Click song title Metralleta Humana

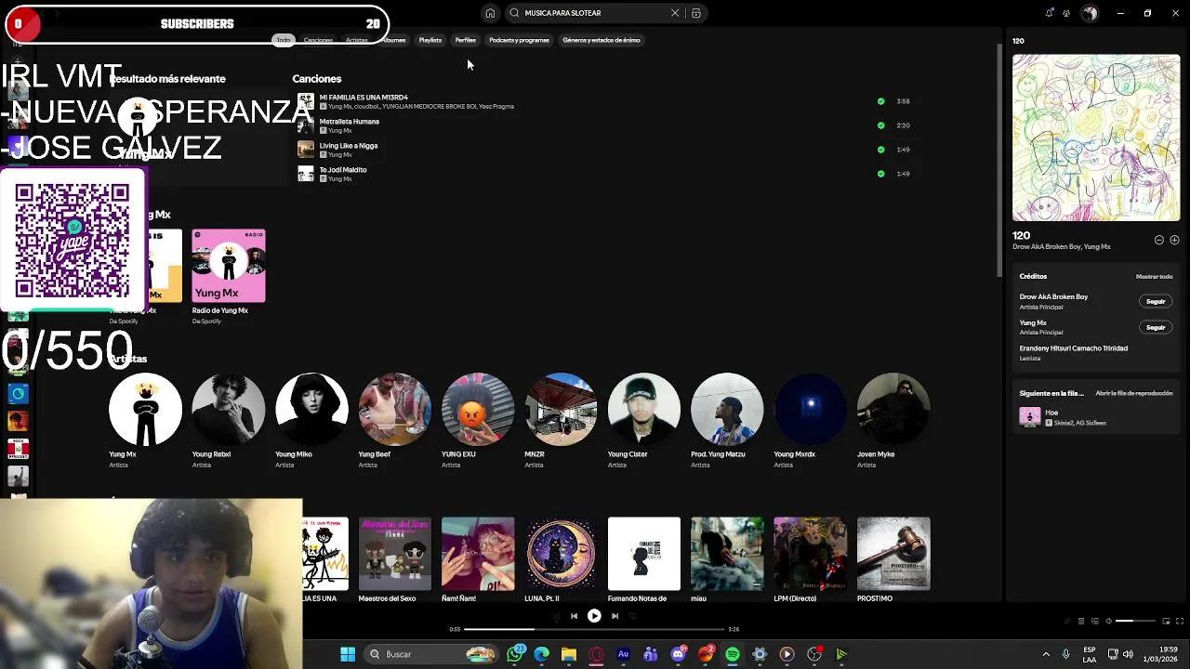350,122
